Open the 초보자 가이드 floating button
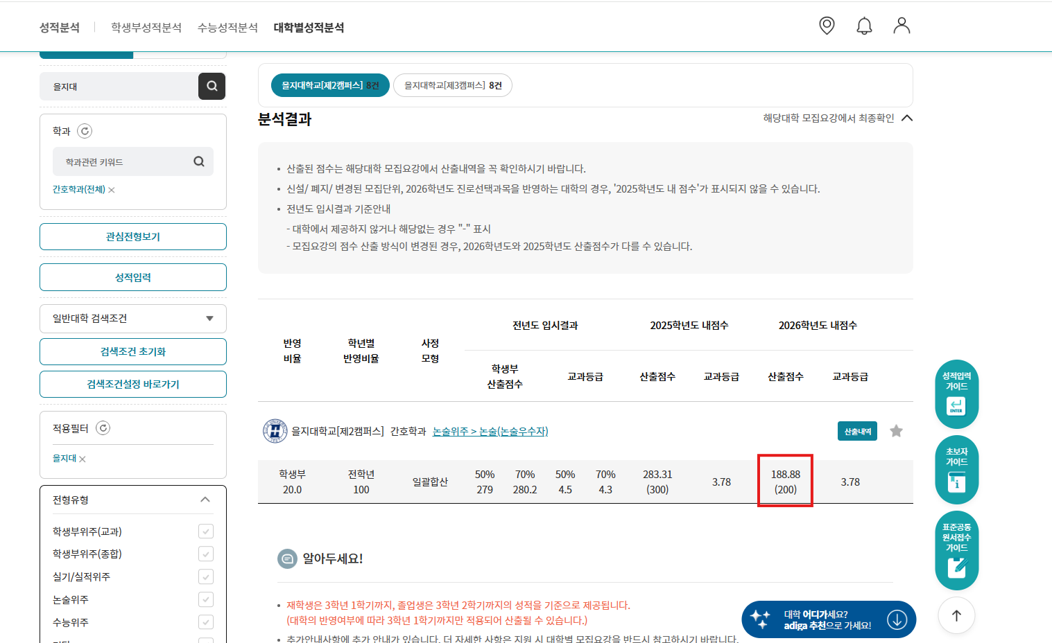The image size is (1052, 643). pyautogui.click(x=956, y=470)
